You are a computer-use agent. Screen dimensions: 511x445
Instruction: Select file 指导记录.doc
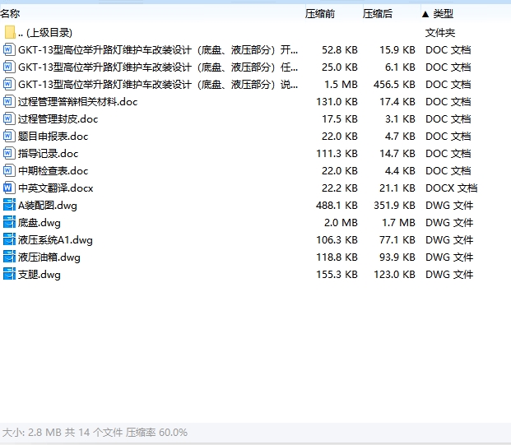[49, 154]
